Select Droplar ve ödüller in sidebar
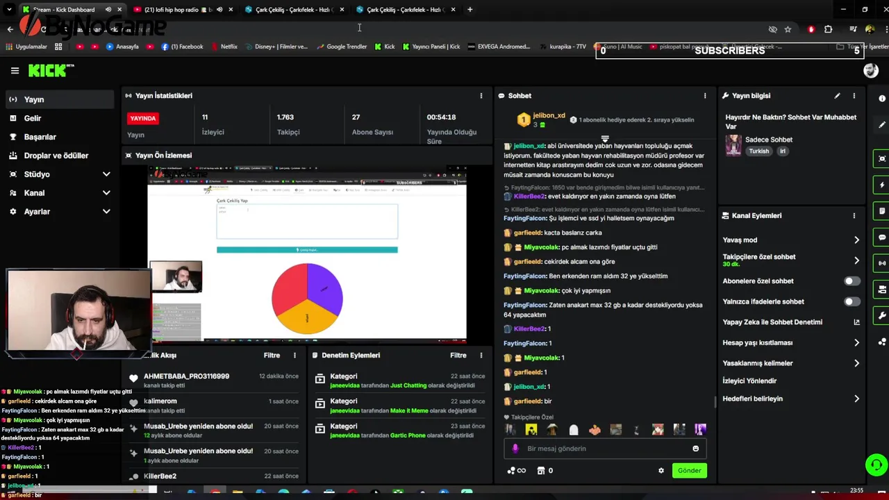 [x=58, y=156]
